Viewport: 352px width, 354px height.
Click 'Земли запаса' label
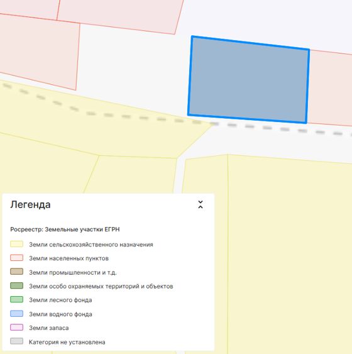pyautogui.click(x=49, y=328)
